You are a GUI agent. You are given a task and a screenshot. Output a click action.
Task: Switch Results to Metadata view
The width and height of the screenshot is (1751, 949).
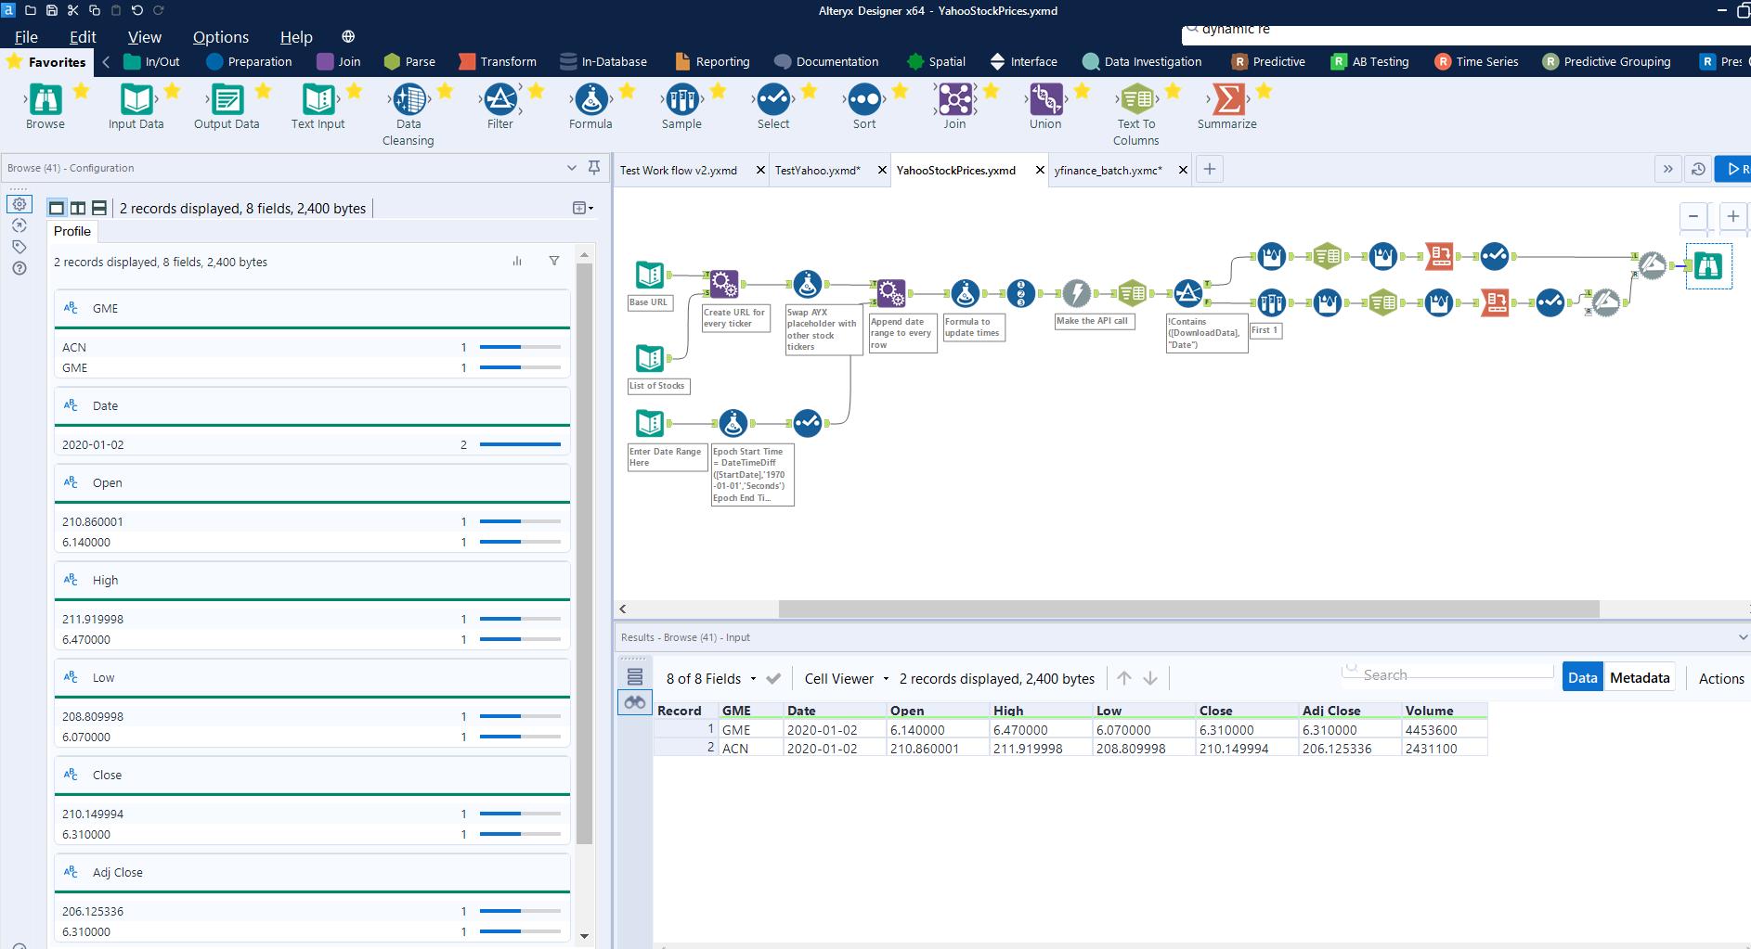[1639, 678]
